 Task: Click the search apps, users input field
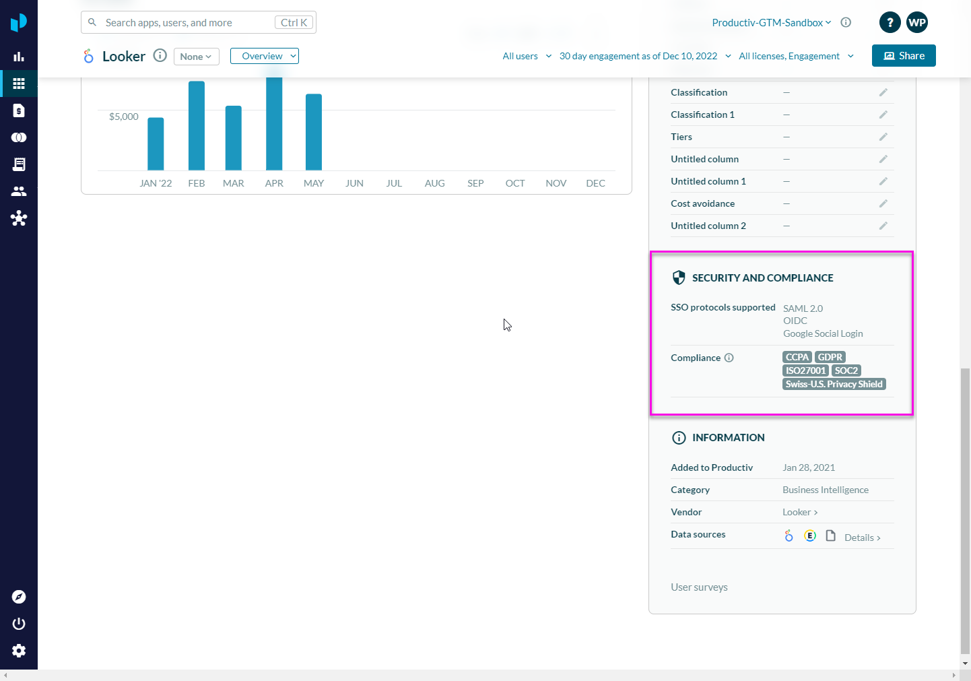(x=199, y=22)
